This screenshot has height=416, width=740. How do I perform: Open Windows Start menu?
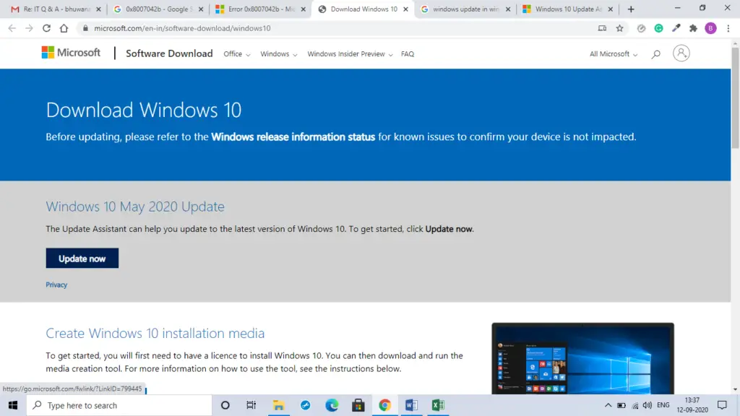point(13,405)
